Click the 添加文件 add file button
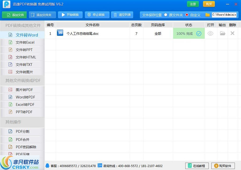 pos(14,15)
